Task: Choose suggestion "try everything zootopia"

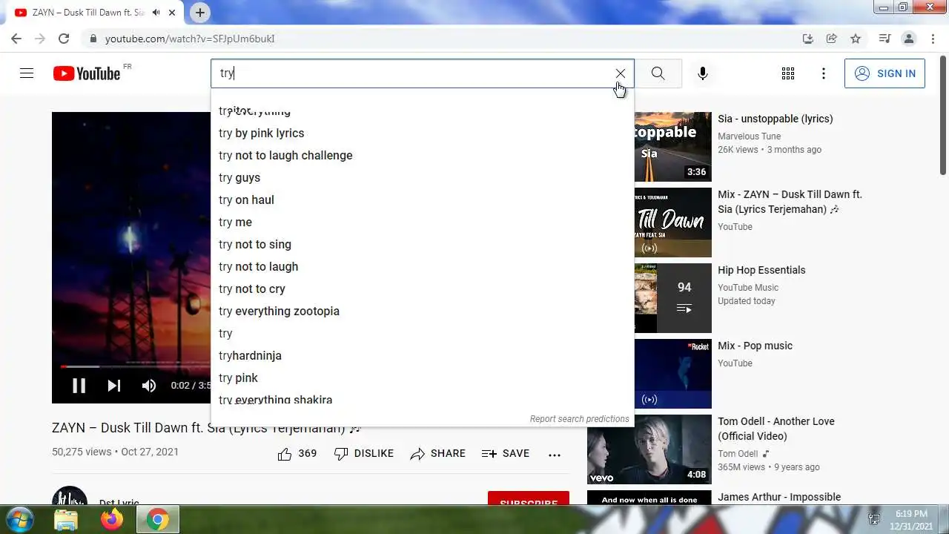Action: (423, 311)
